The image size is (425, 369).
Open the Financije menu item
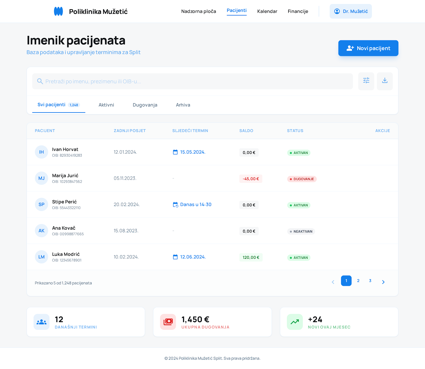coord(298,11)
